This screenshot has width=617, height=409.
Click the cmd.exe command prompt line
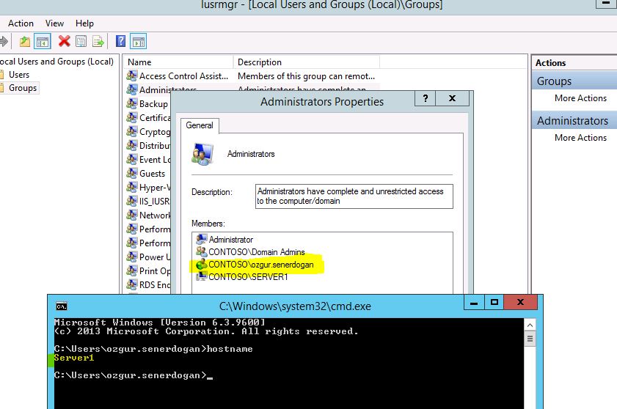click(x=134, y=375)
